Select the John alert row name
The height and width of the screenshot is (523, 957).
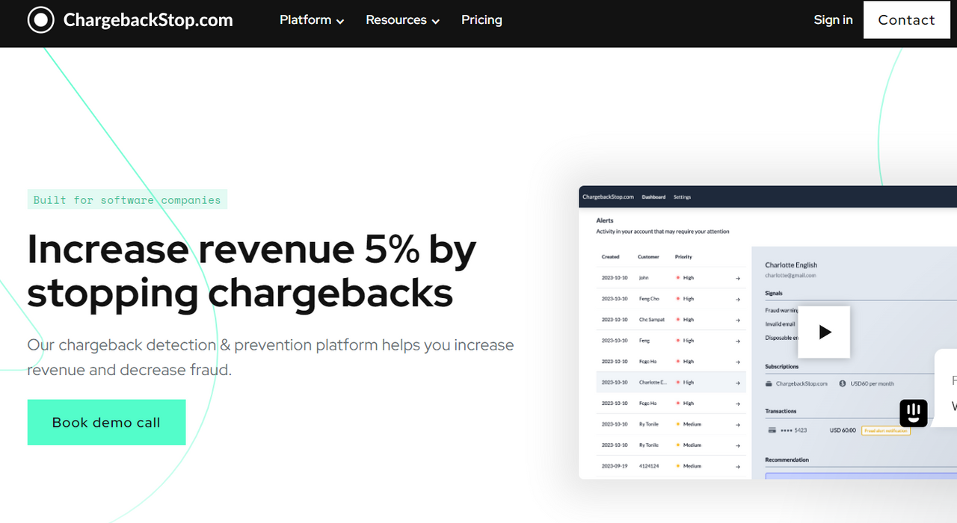644,278
